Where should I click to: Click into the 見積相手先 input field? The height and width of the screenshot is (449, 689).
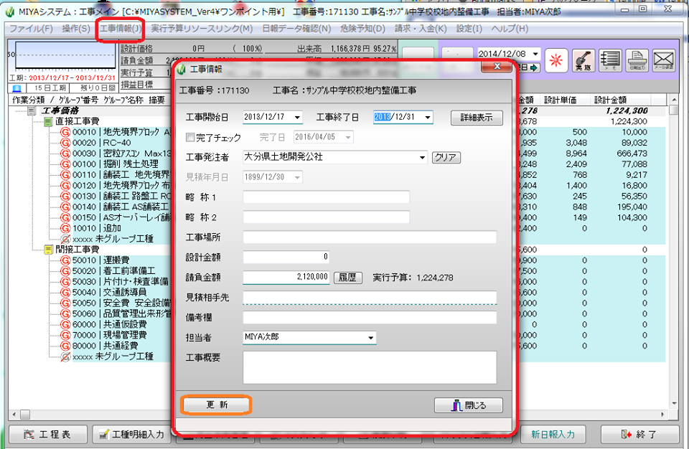click(370, 298)
